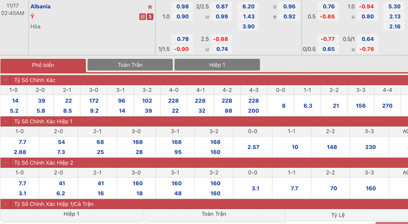
Task: Bet first-half 3-3 at odds 230
Action: (x=371, y=147)
